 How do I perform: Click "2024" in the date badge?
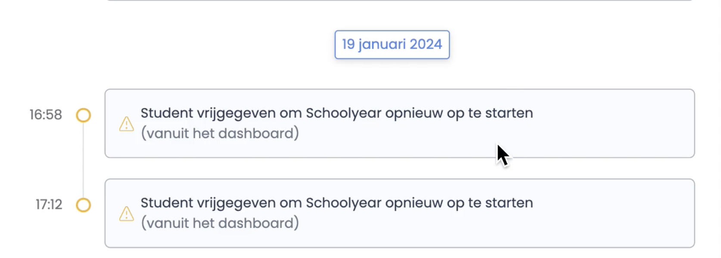(426, 44)
